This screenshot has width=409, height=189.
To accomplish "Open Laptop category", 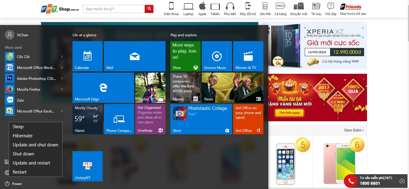I will (188, 9).
